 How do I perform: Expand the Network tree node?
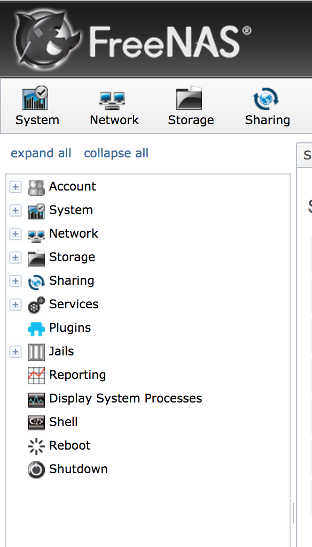[15, 234]
